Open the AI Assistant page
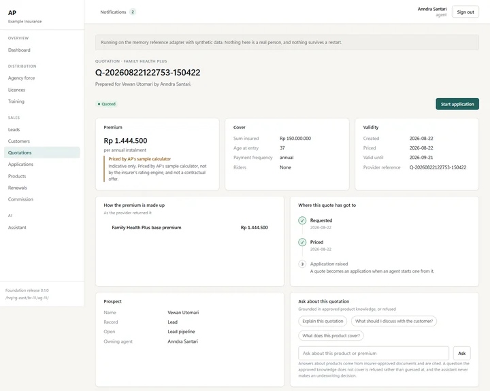The height and width of the screenshot is (391, 490). click(17, 228)
